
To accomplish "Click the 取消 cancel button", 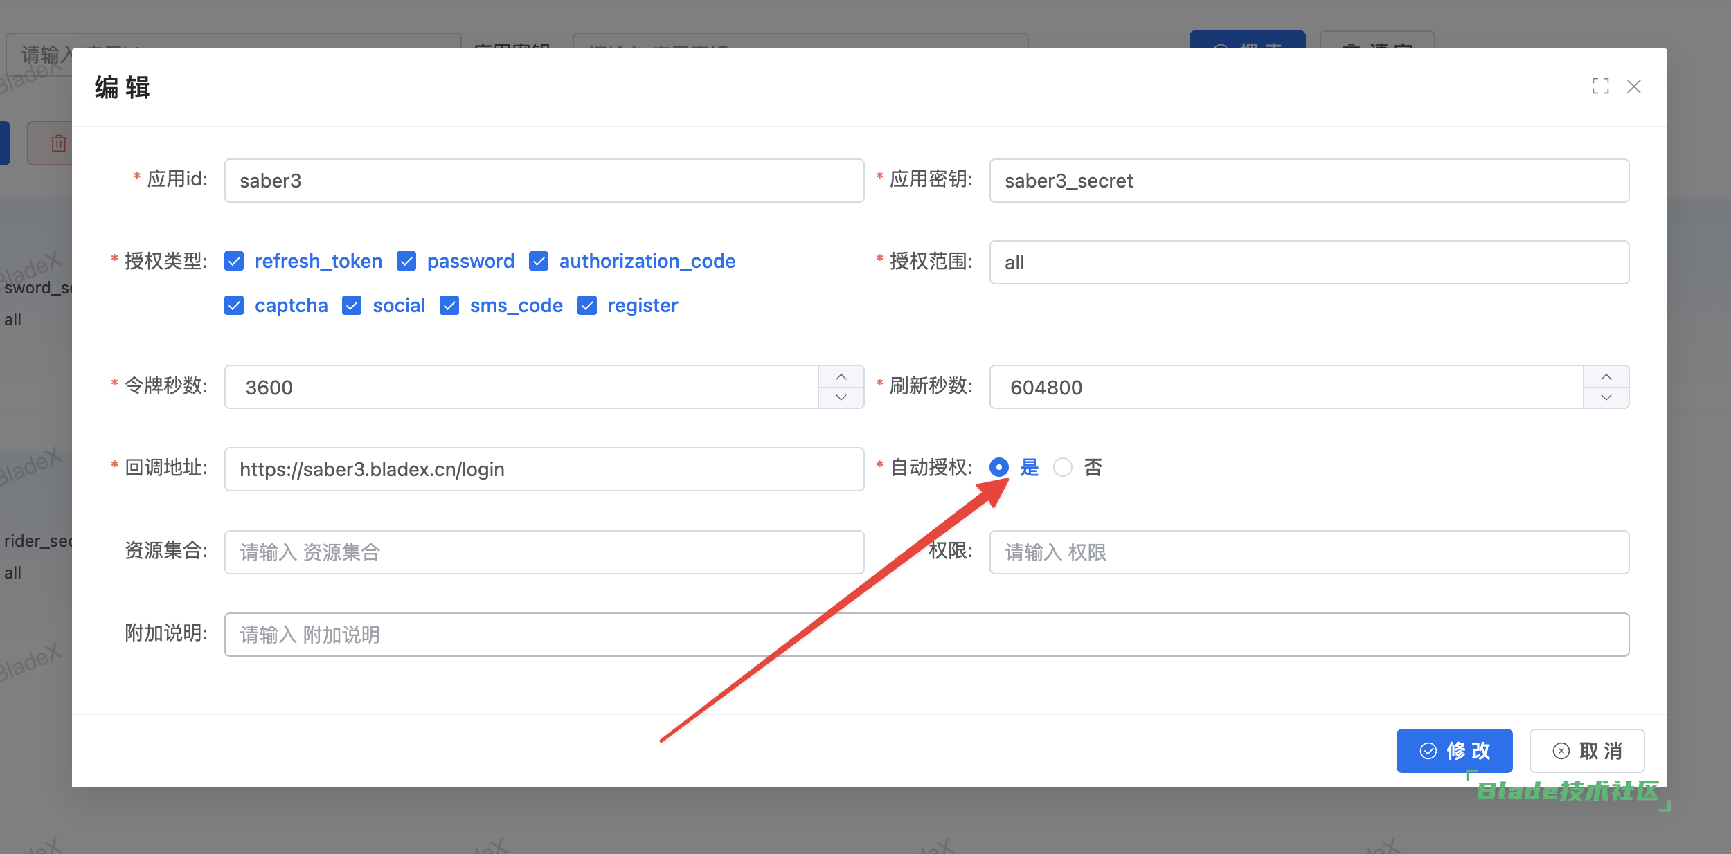I will click(1586, 751).
